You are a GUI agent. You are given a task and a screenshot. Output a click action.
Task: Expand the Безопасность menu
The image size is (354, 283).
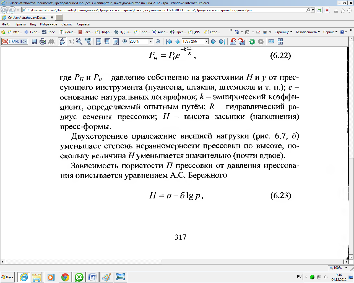point(308,32)
